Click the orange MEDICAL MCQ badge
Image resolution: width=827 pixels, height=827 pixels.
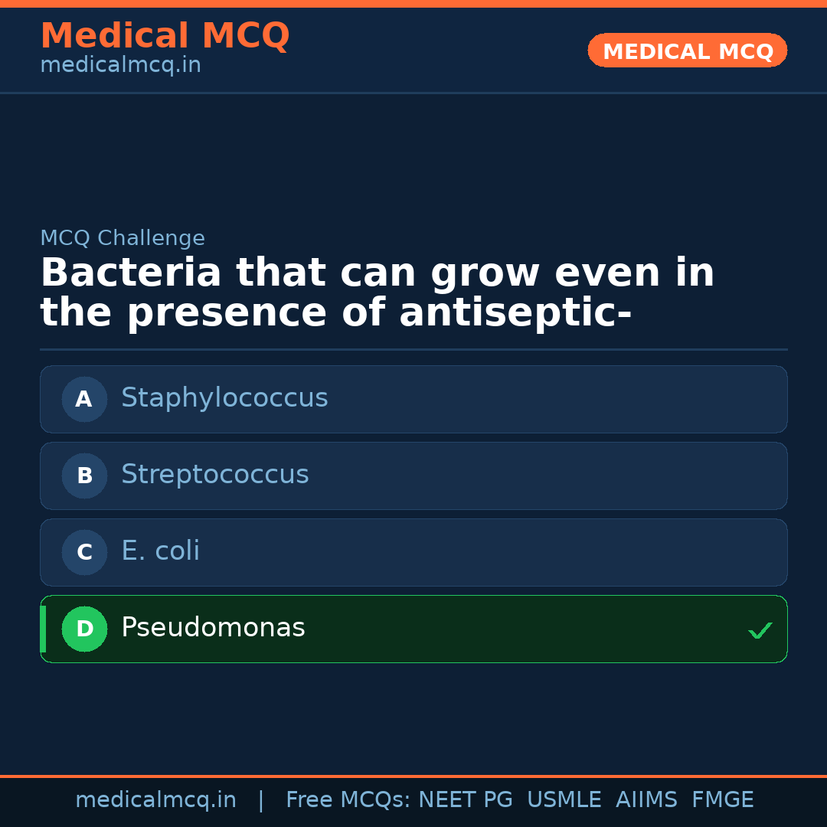coord(687,51)
